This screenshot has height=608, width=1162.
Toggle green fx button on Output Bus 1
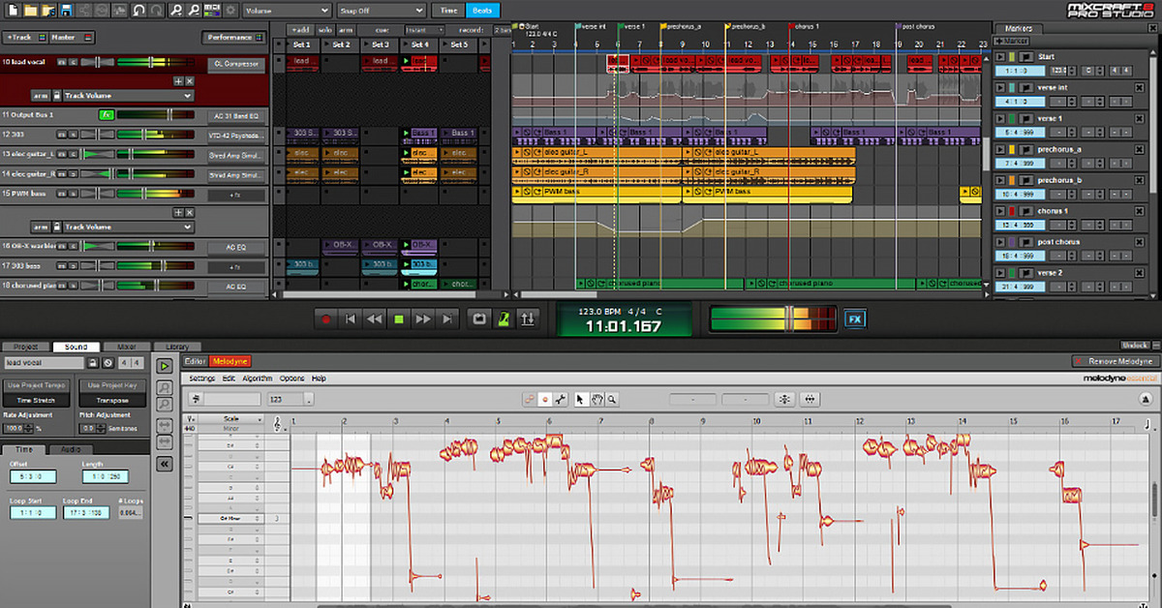pyautogui.click(x=107, y=115)
